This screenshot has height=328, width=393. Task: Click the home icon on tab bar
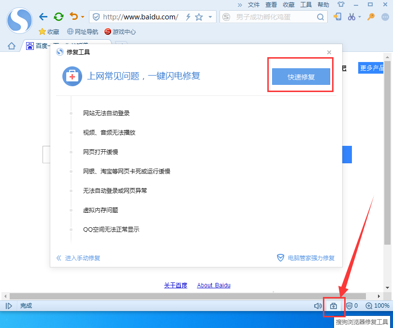[12, 46]
